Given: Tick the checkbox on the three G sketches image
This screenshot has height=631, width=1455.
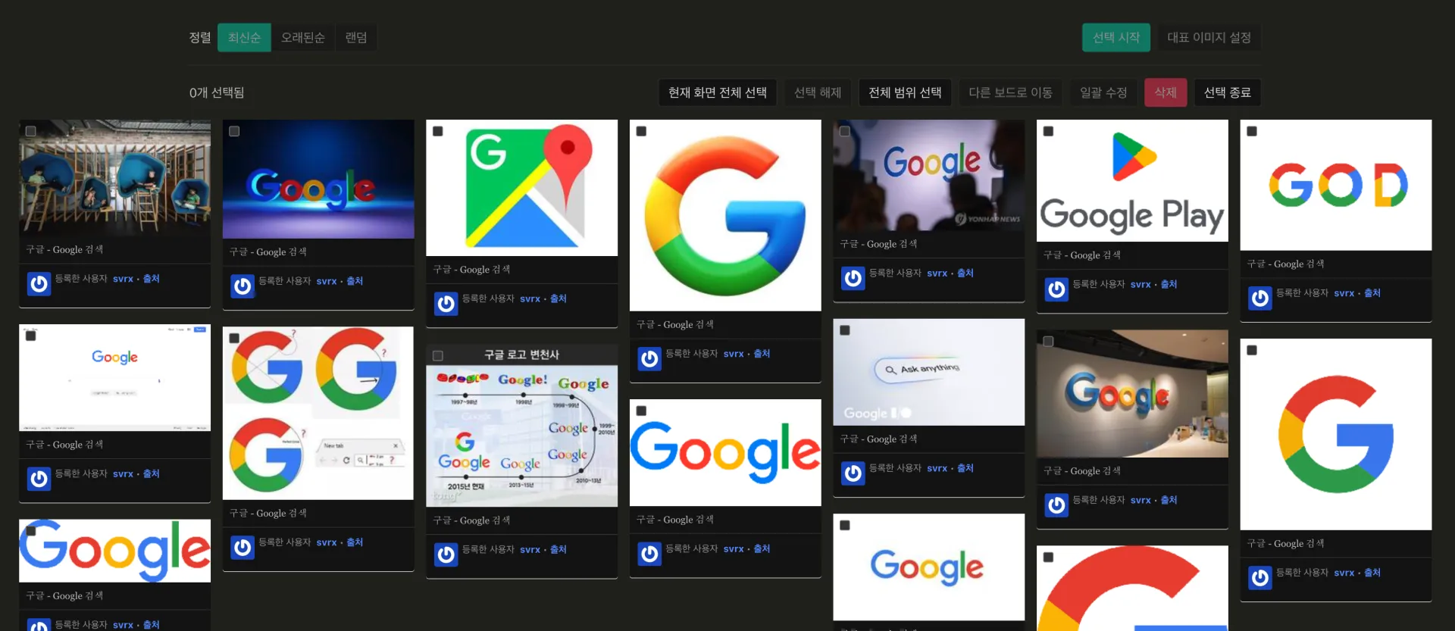Looking at the screenshot, I should point(234,339).
